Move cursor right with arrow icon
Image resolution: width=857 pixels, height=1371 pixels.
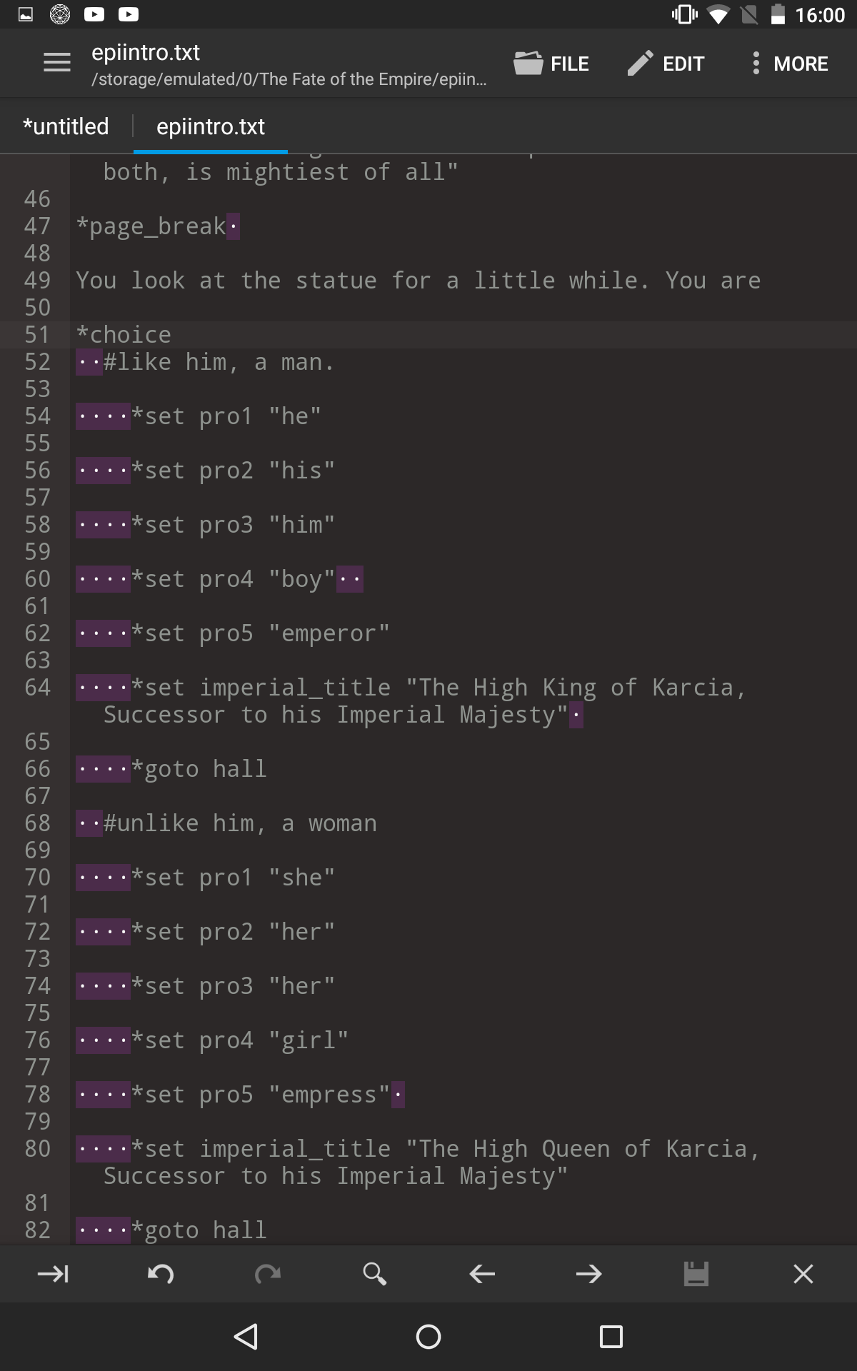click(x=589, y=1274)
